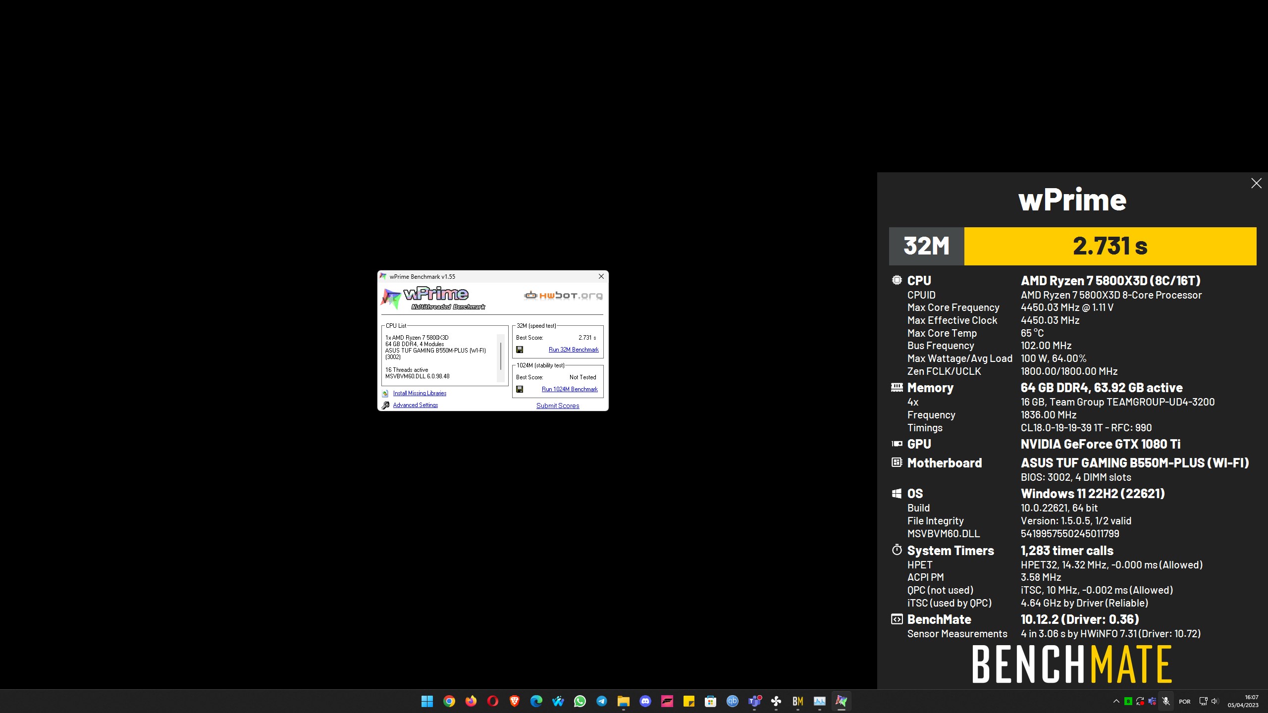
Task: Click 'CL18.0-19-19-39 1T - RFC: 990' timings value
Action: (1086, 428)
